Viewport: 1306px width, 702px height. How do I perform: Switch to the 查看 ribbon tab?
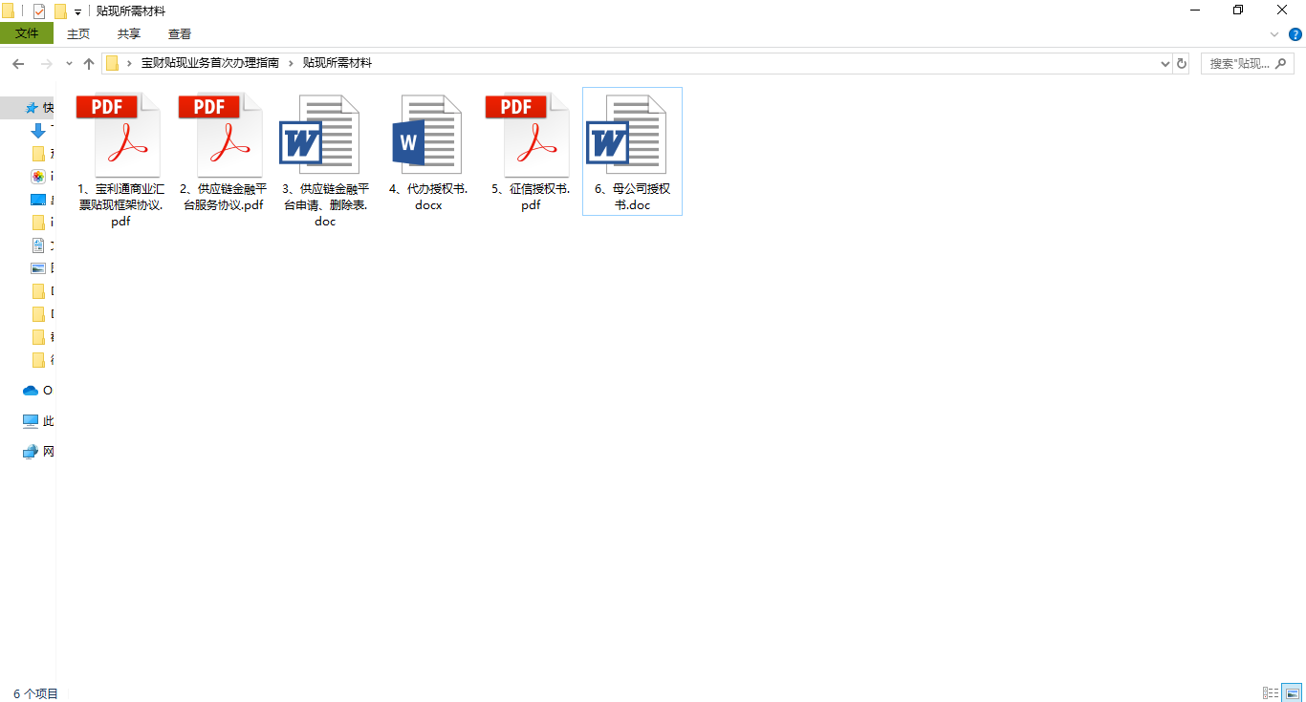click(180, 33)
